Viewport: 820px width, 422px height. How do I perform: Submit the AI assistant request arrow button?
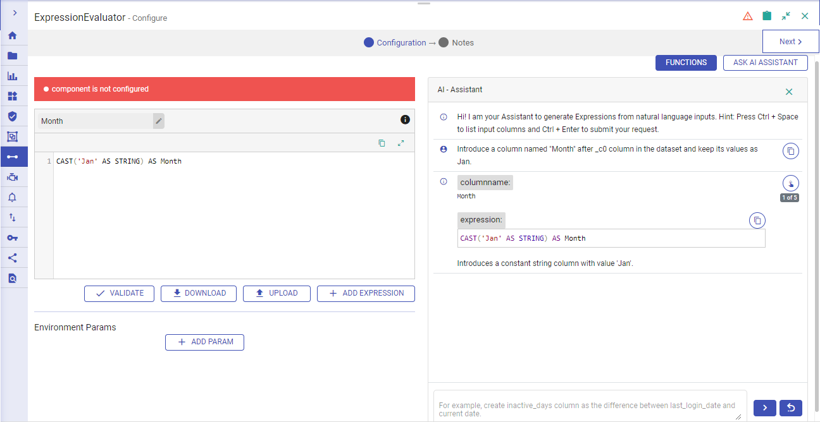click(765, 408)
